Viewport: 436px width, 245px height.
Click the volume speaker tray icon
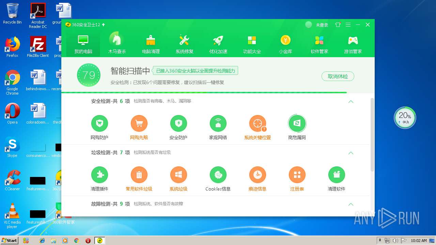tap(395, 241)
